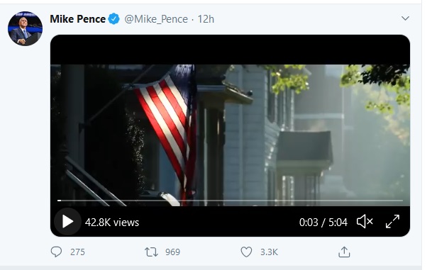Click the 275 replies count
The image size is (432, 270).
(77, 252)
